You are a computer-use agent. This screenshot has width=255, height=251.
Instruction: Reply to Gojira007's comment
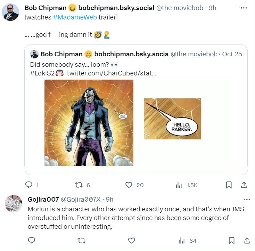tap(31, 240)
